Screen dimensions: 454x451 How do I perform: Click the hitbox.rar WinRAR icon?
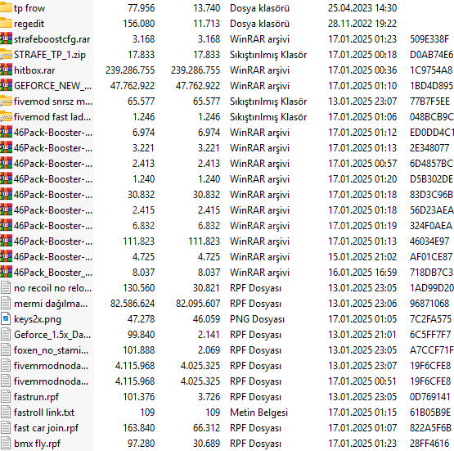click(6, 70)
